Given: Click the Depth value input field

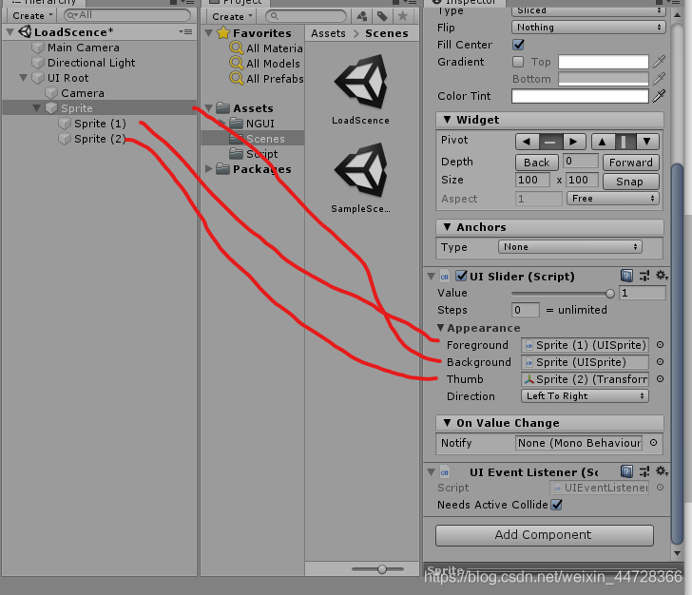Looking at the screenshot, I should pos(581,162).
